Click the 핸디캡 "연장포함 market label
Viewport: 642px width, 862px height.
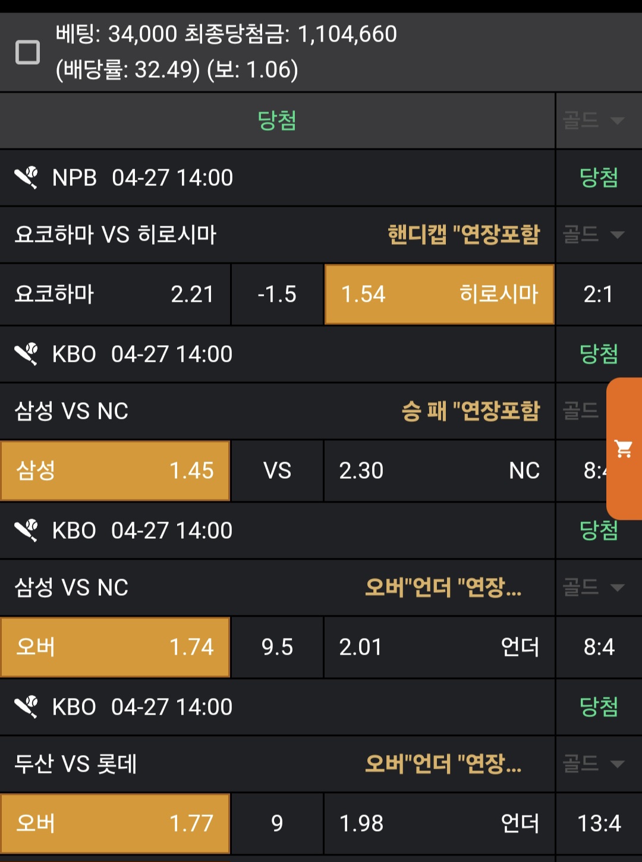pos(464,235)
